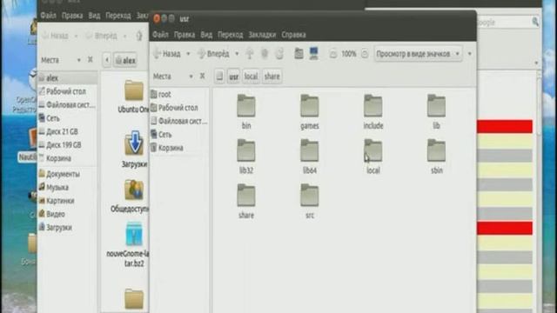
Task: Open the Вид menu in usr window
Action: [x=206, y=35]
